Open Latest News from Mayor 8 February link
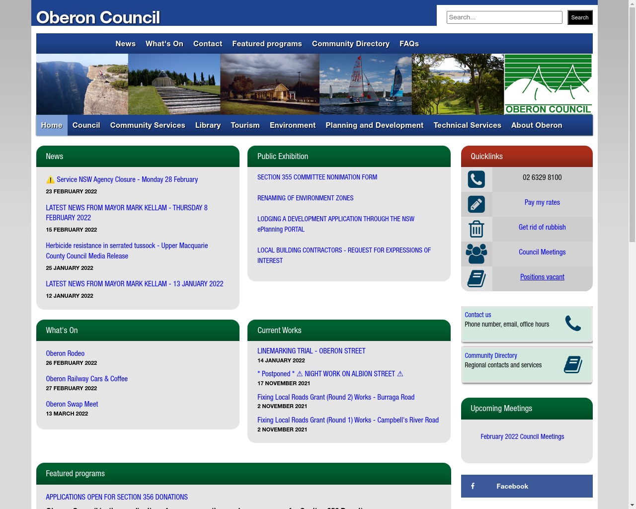 127,213
